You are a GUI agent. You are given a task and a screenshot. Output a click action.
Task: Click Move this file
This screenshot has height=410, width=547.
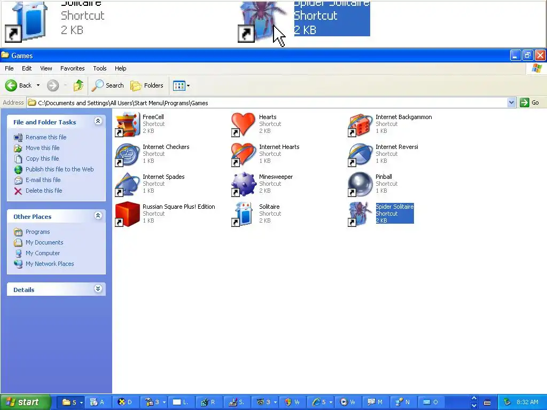43,148
